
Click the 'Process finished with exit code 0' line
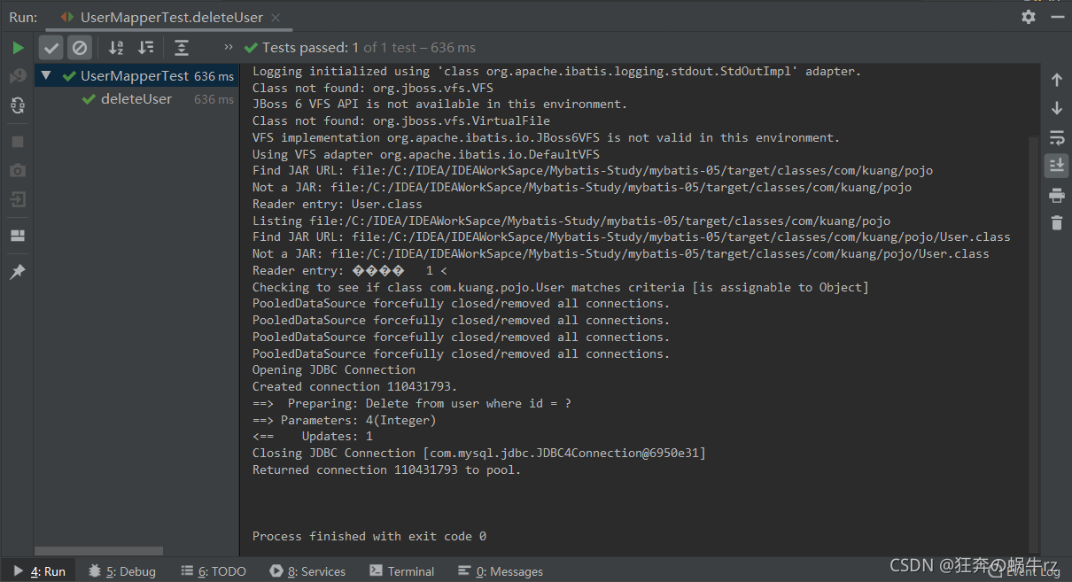pos(369,536)
